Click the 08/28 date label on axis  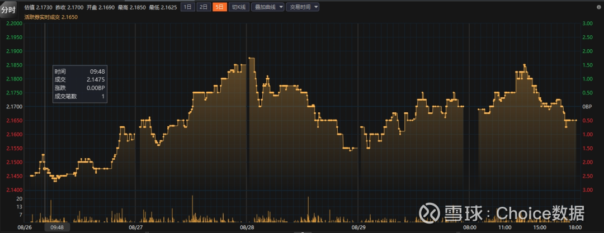247,227
